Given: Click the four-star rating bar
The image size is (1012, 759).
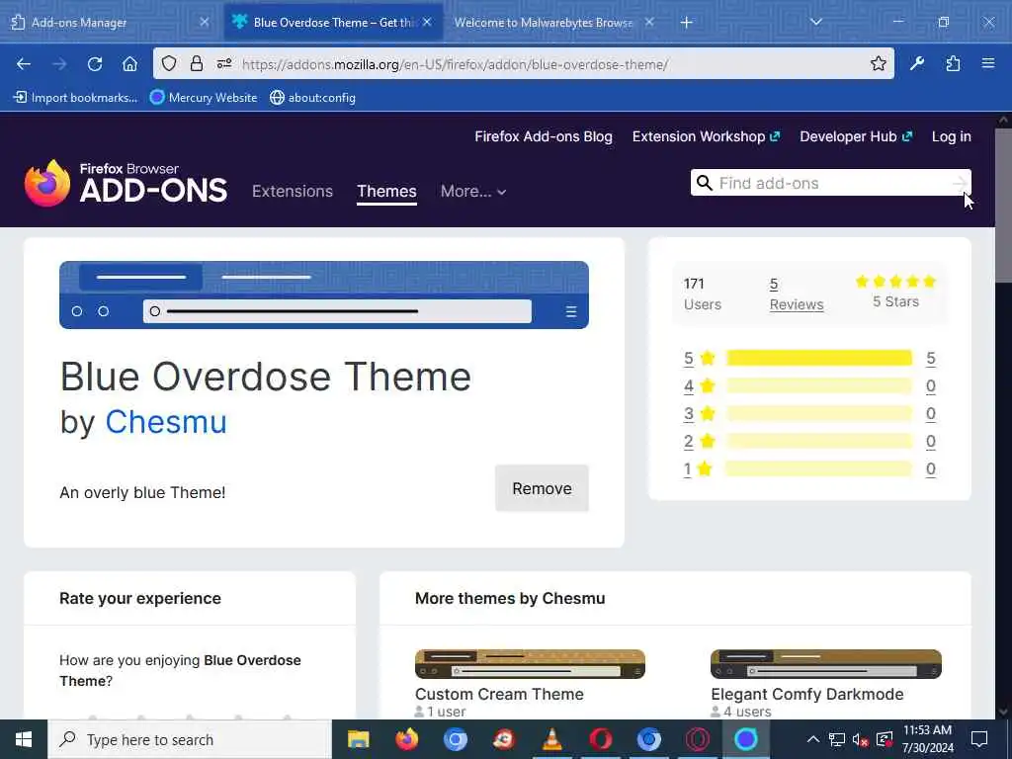Looking at the screenshot, I should pyautogui.click(x=819, y=386).
